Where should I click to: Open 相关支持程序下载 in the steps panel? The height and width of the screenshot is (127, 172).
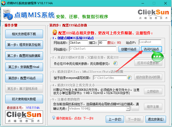tap(24, 34)
